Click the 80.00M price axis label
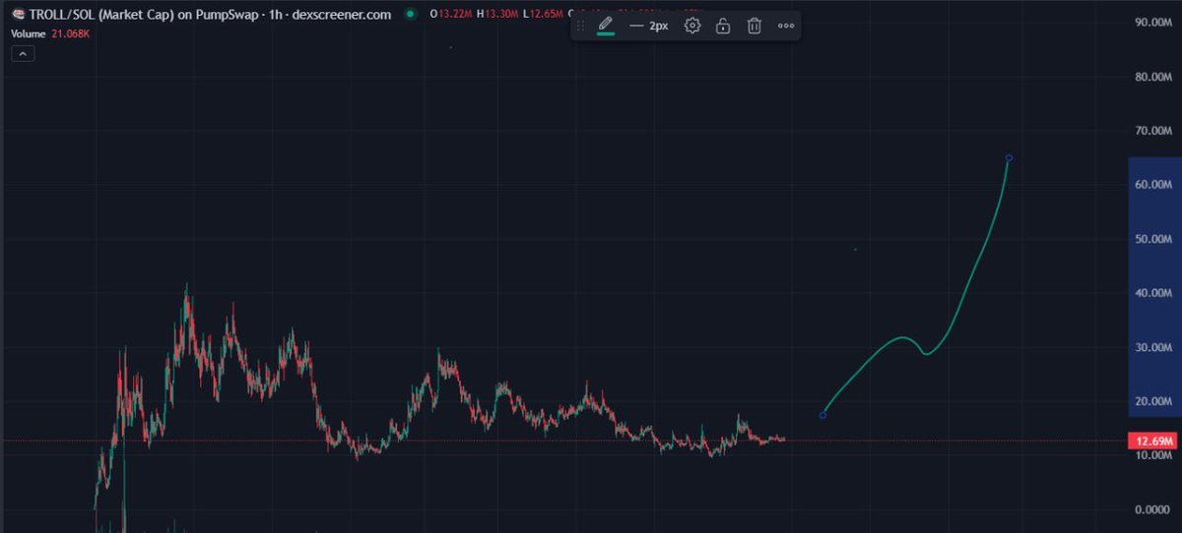This screenshot has height=533, width=1182. point(1154,77)
